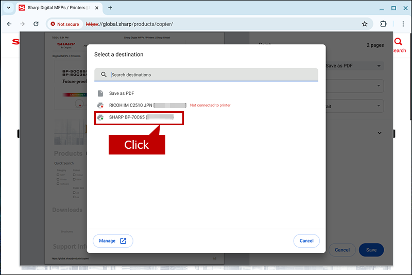Open the Pages dropdown in print panel

(x=355, y=86)
